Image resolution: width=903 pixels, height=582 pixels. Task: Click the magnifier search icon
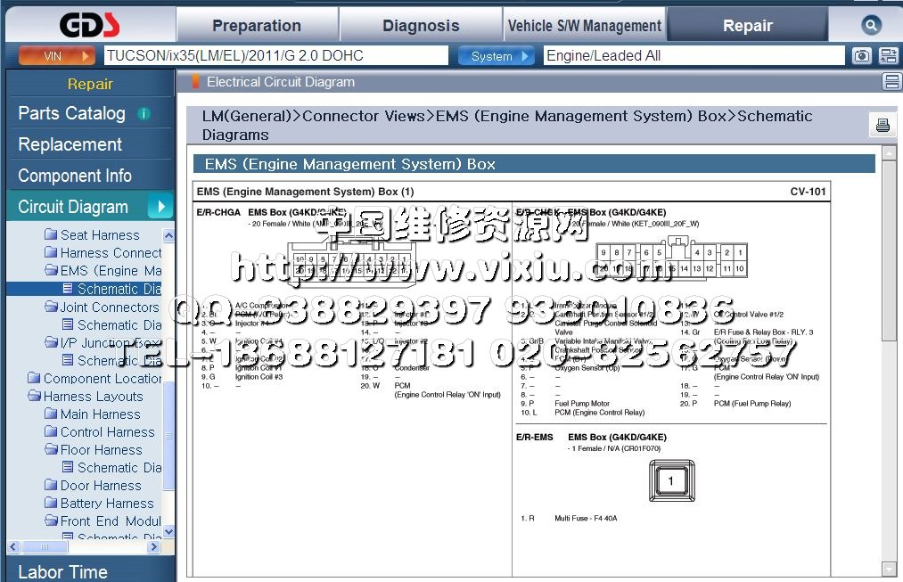point(871,25)
